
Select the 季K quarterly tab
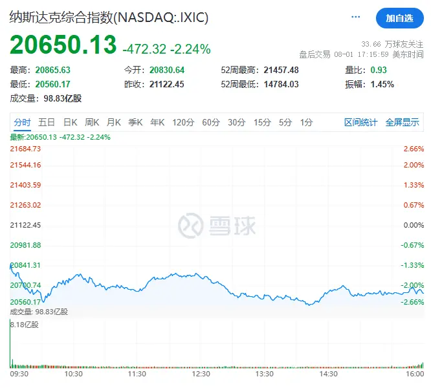pyautogui.click(x=135, y=122)
